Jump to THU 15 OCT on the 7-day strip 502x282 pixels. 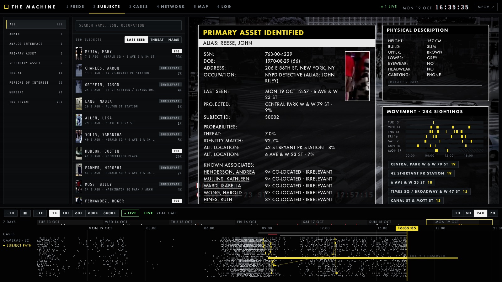tap(181, 222)
